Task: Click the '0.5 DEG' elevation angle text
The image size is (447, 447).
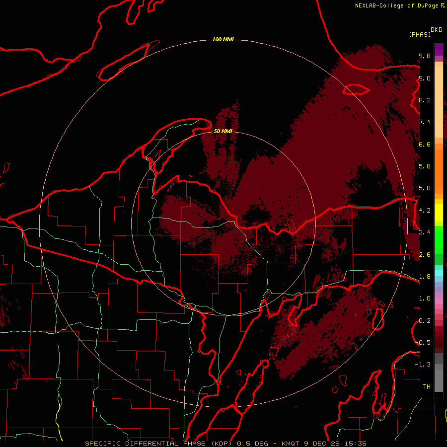Action: click(x=253, y=444)
